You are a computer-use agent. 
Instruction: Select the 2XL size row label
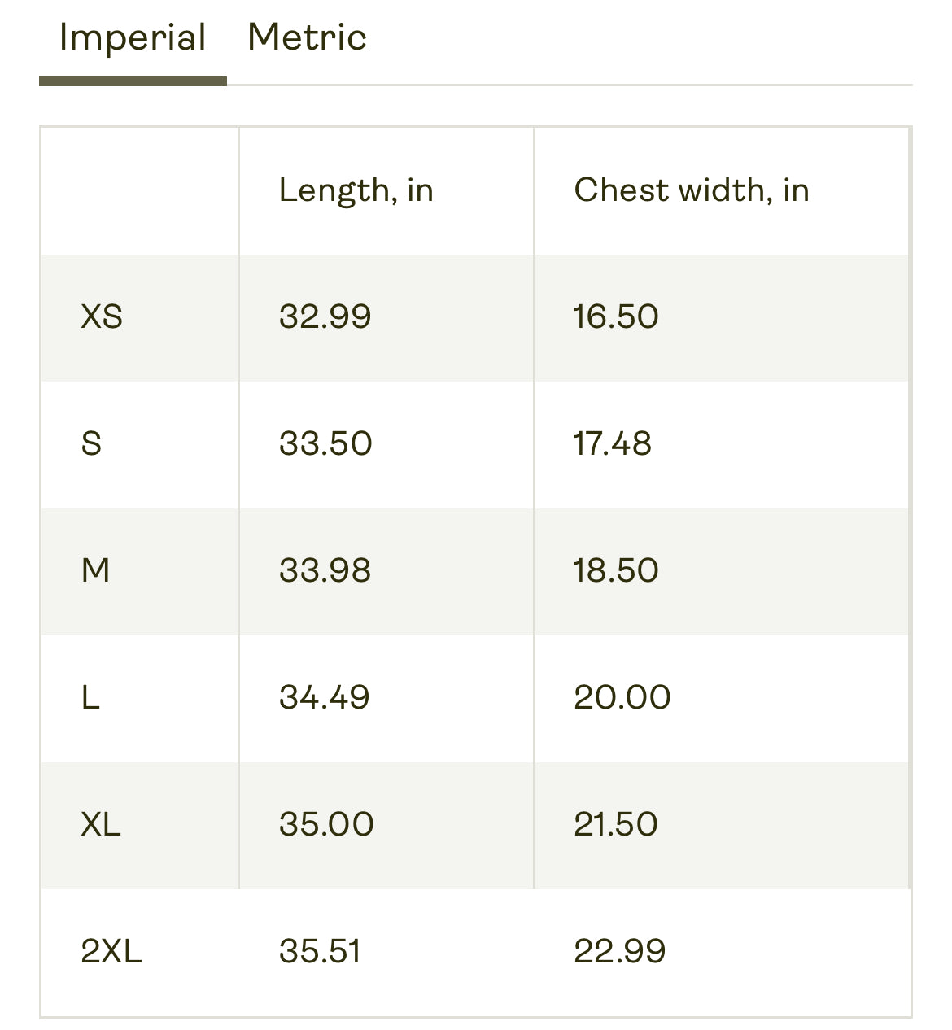point(111,951)
